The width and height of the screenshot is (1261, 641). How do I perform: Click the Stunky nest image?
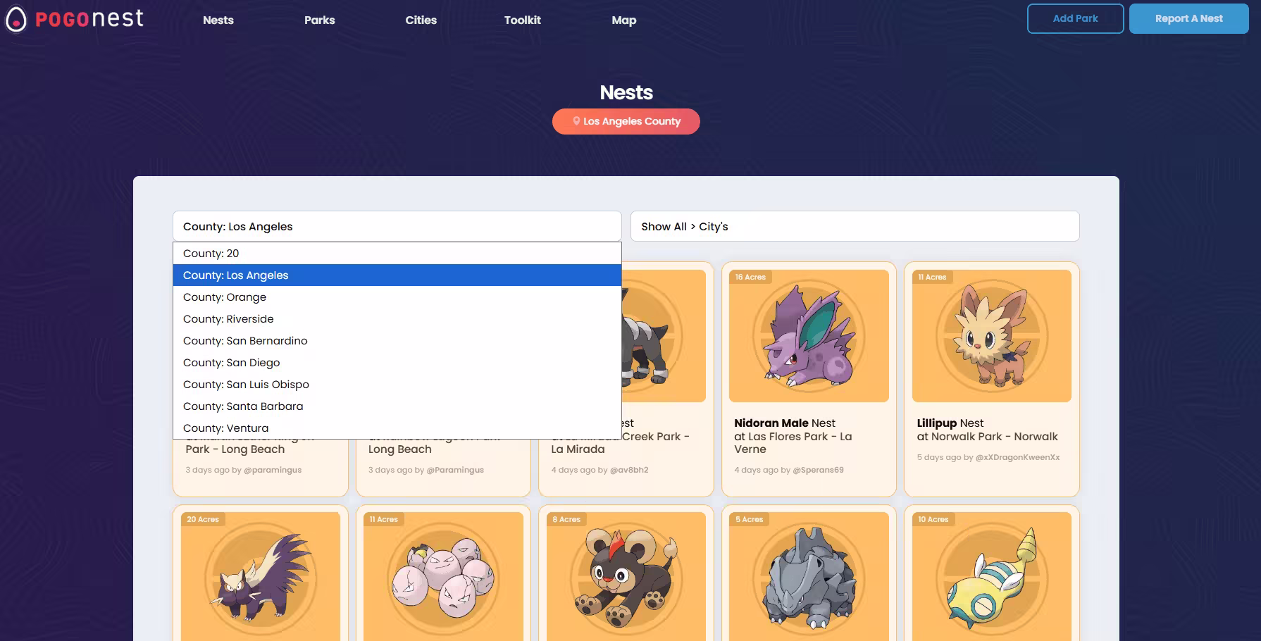coord(260,578)
